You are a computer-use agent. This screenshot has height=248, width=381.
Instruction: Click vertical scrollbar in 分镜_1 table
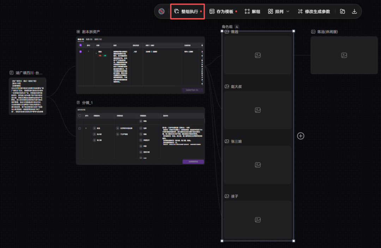(204, 120)
